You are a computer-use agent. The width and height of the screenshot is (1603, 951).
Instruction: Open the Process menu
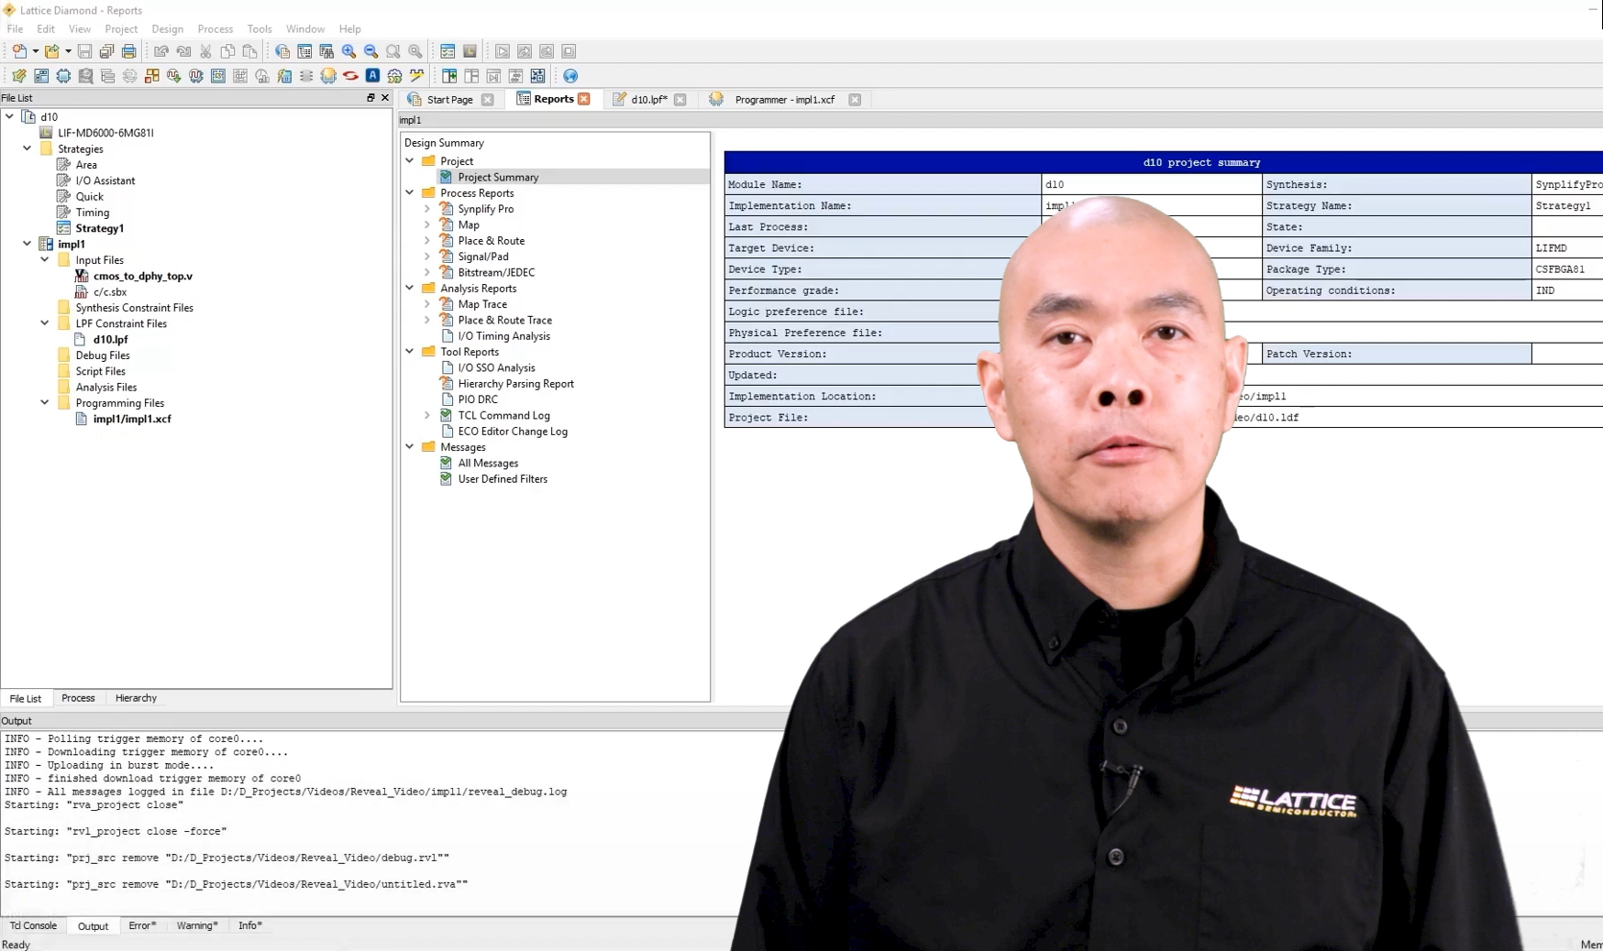pyautogui.click(x=215, y=28)
